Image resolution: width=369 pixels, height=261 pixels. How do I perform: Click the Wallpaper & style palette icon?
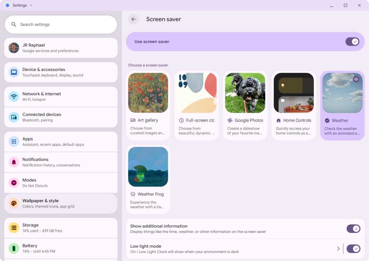pyautogui.click(x=14, y=203)
